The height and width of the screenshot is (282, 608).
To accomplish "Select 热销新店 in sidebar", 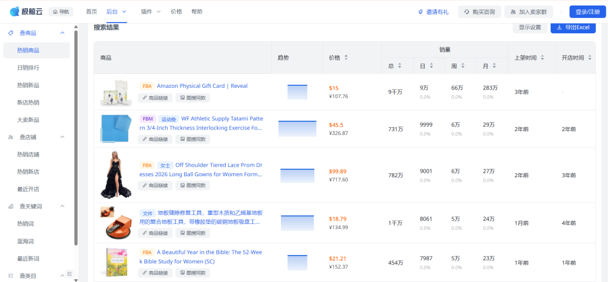I will pyautogui.click(x=28, y=172).
